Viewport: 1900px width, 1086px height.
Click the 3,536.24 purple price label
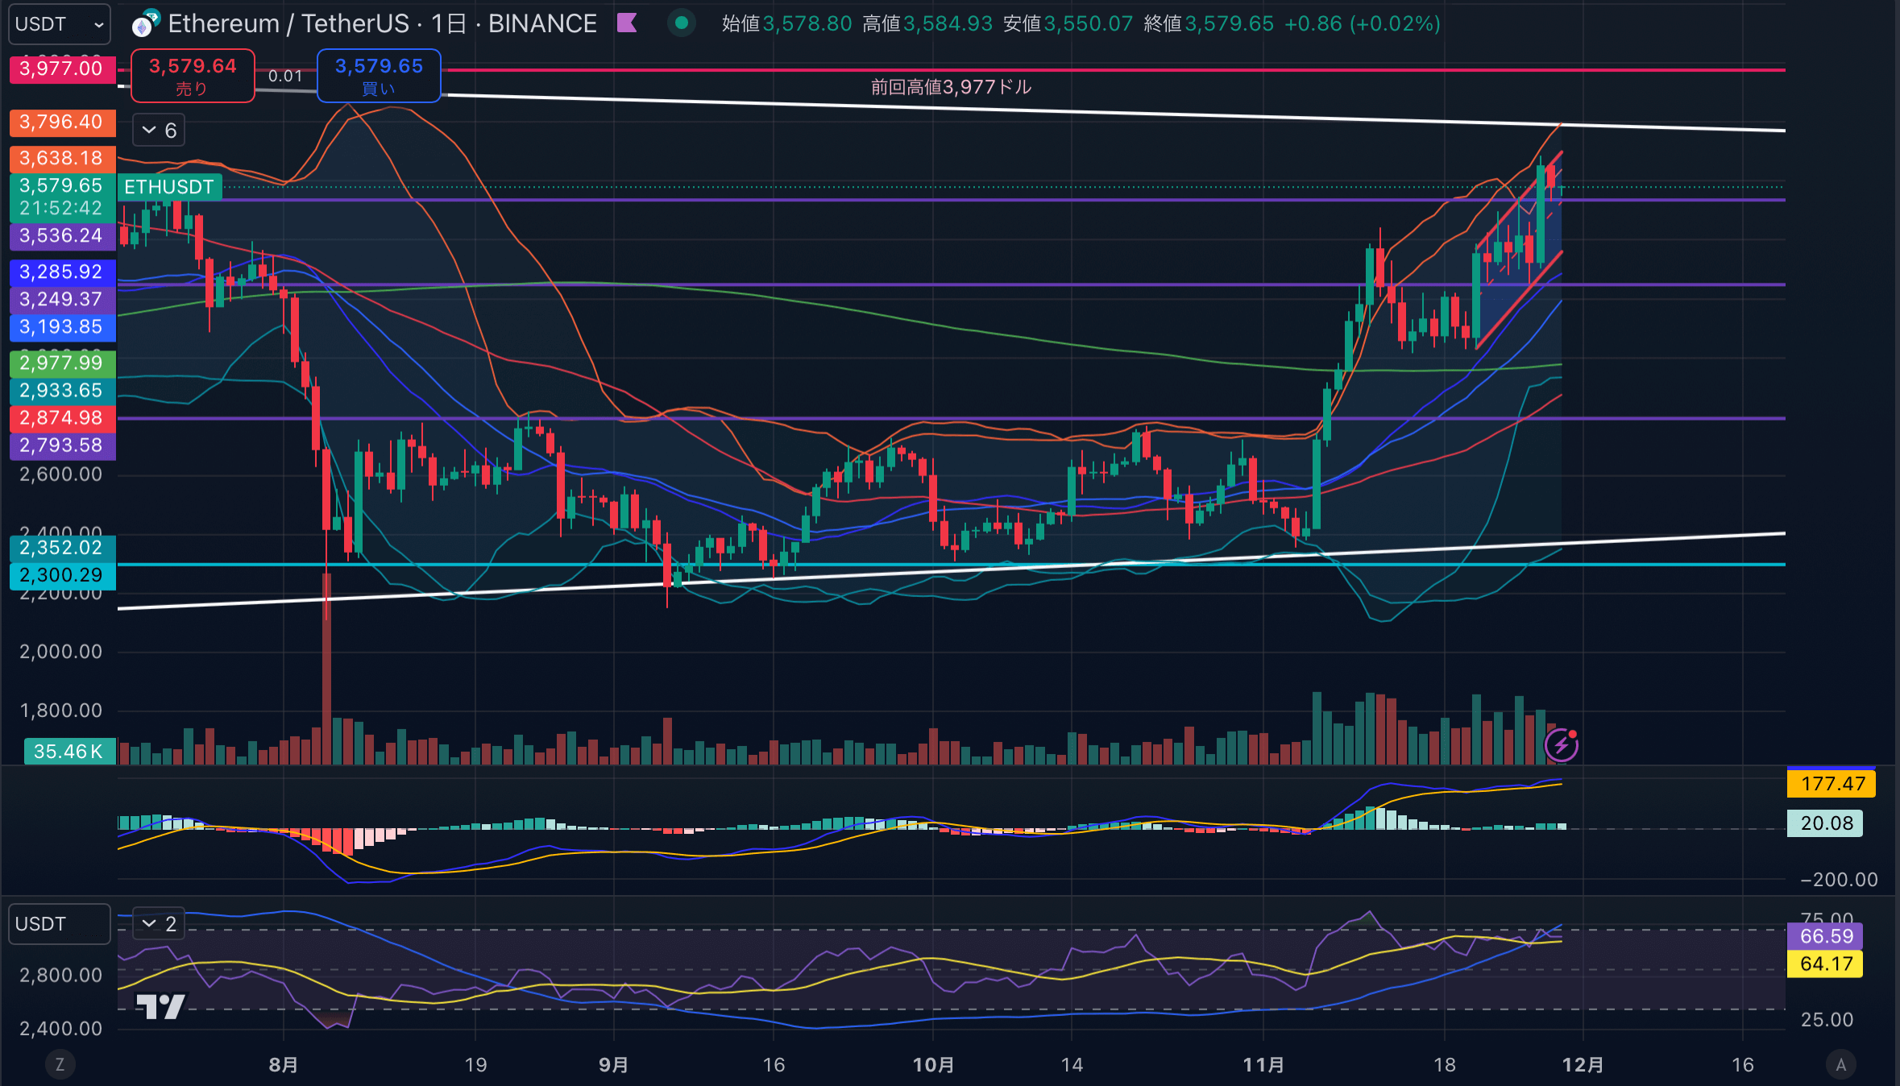(x=62, y=236)
